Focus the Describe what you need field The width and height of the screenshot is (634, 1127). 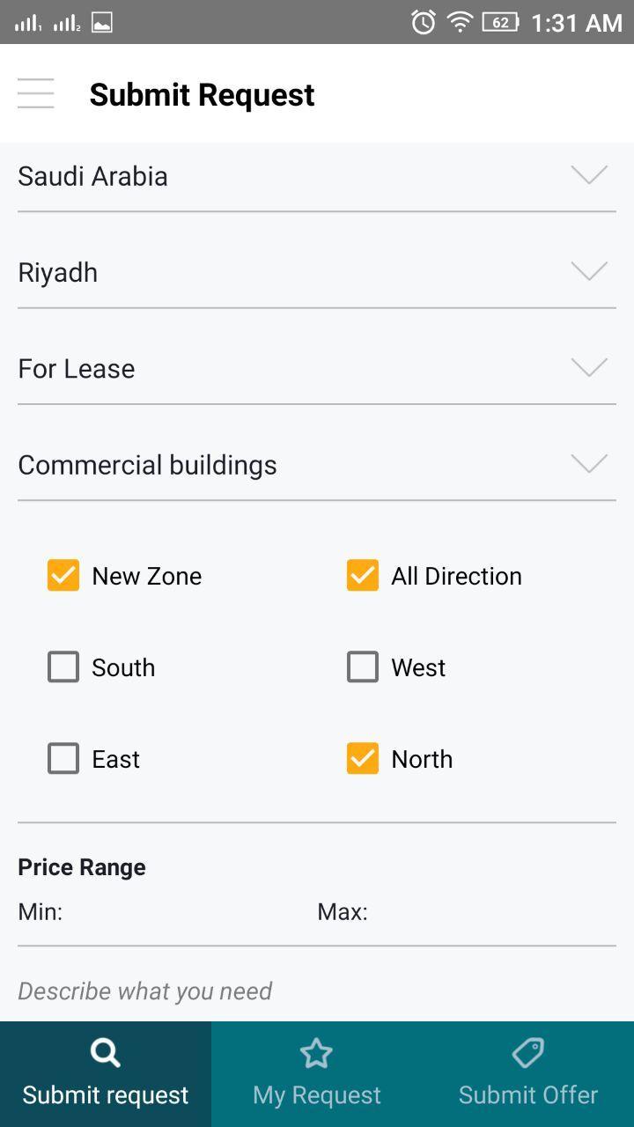317,991
